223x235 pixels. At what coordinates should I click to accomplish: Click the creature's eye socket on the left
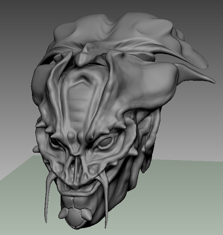54,143
